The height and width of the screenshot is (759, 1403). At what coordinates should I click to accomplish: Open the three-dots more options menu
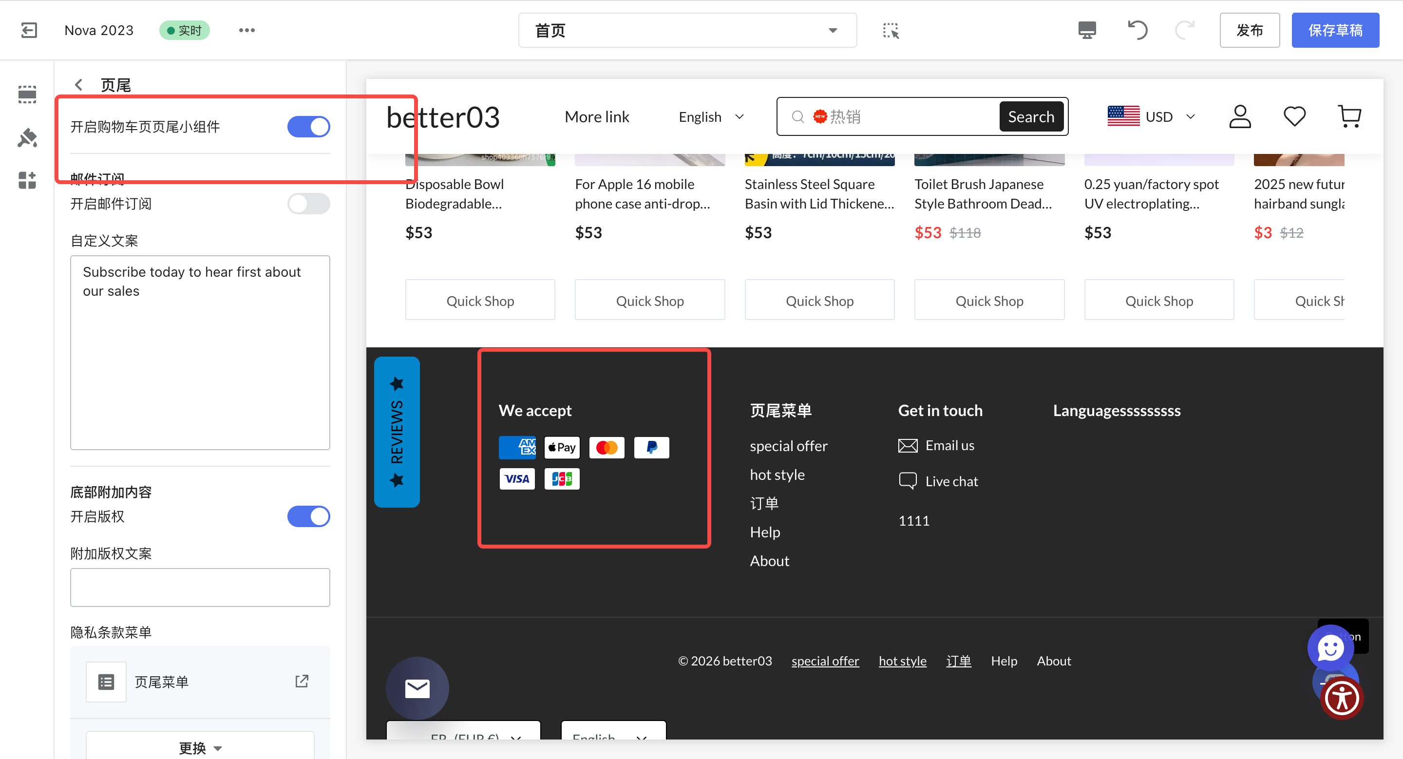click(x=246, y=30)
